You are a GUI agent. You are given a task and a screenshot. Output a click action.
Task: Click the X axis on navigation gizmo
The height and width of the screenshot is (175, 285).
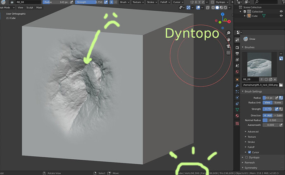[229, 22]
